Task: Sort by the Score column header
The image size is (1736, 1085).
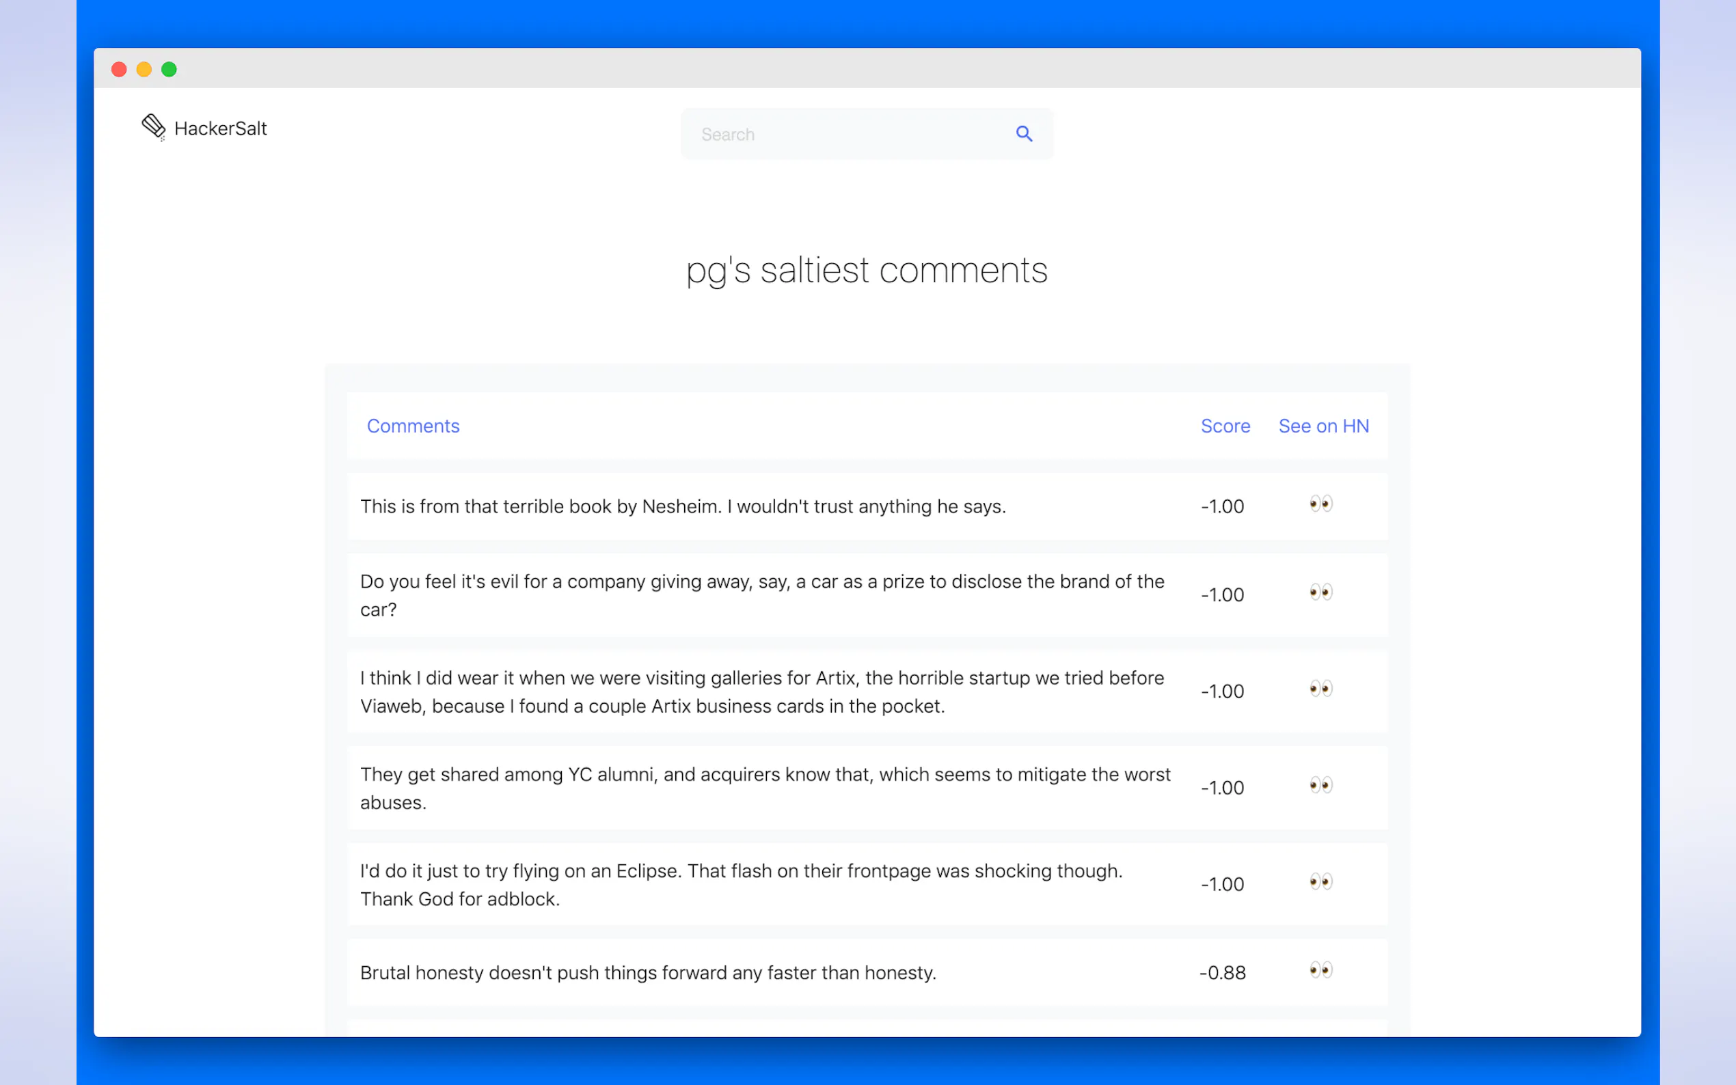Action: tap(1225, 426)
